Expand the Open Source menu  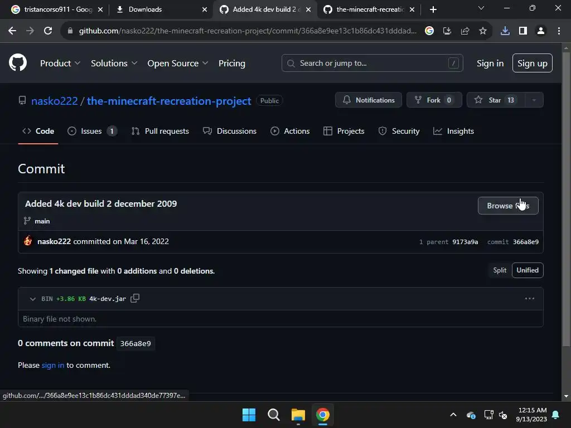(x=178, y=63)
